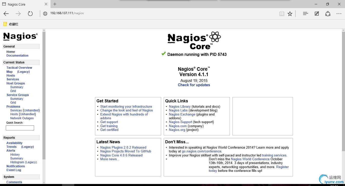Viewport: 345px width, 186px height.
Task: Open Nagios Support quick link
Action: pyautogui.click(x=181, y=122)
